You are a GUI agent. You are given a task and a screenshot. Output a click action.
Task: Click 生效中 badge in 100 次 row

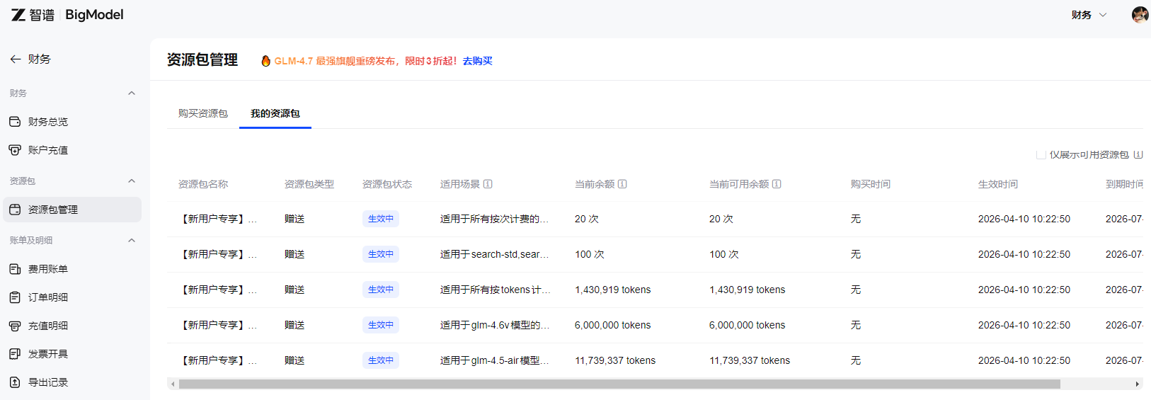click(381, 254)
